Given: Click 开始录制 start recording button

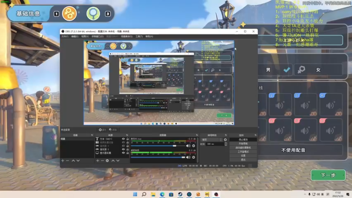Looking at the screenshot, I should point(243,144).
